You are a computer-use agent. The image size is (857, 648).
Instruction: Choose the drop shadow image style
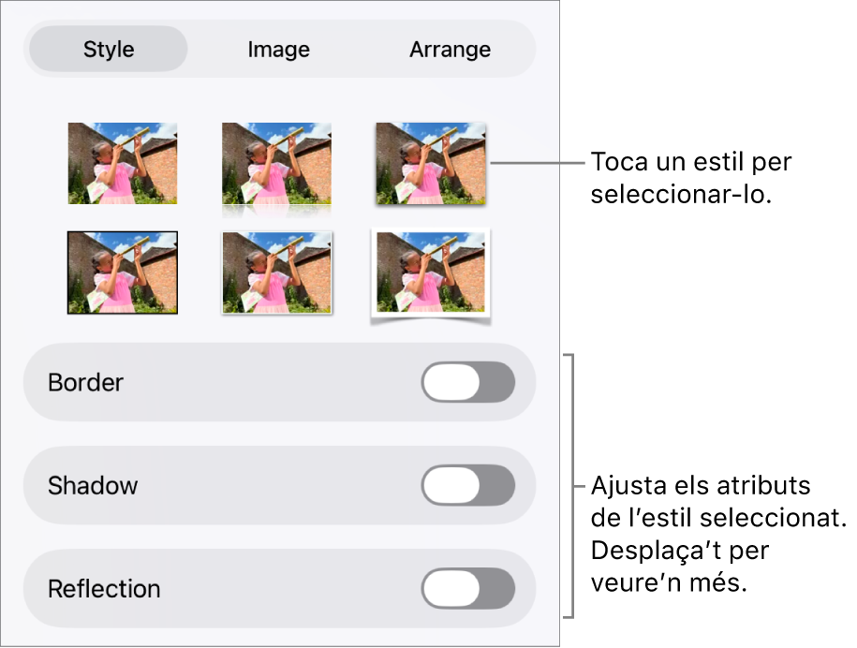(x=430, y=163)
